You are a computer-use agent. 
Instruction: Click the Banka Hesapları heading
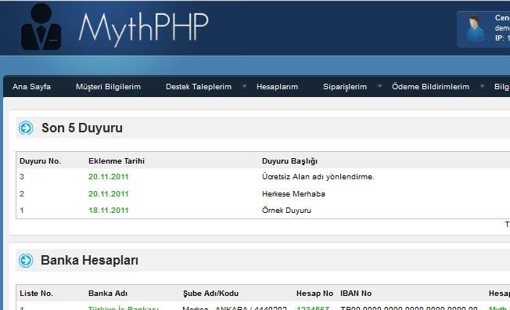[x=89, y=261]
